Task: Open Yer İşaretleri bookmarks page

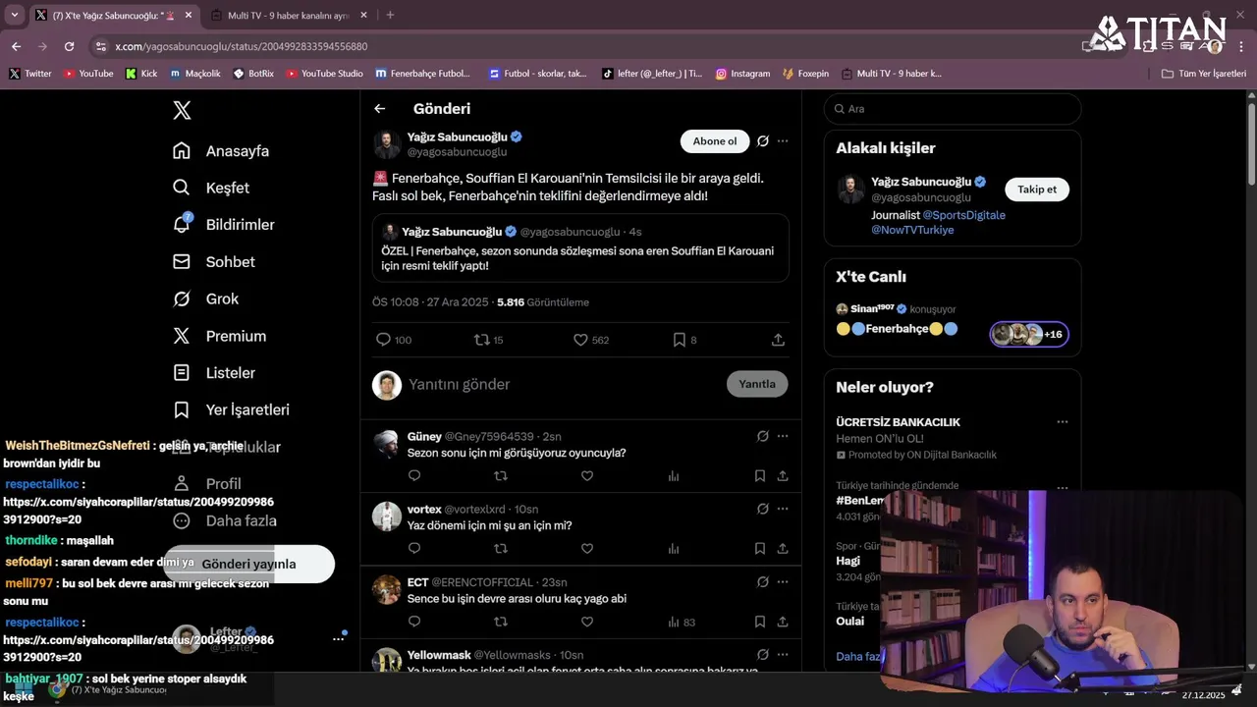Action: pos(231,409)
